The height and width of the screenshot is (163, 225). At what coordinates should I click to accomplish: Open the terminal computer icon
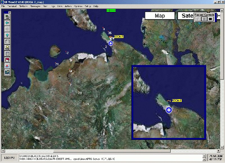7,47
